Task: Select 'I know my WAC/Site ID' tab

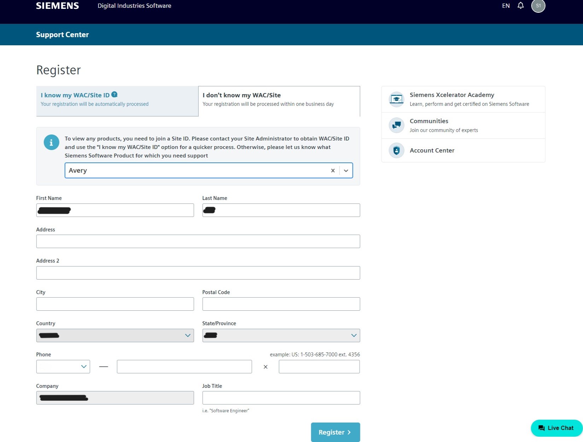Action: tap(117, 101)
